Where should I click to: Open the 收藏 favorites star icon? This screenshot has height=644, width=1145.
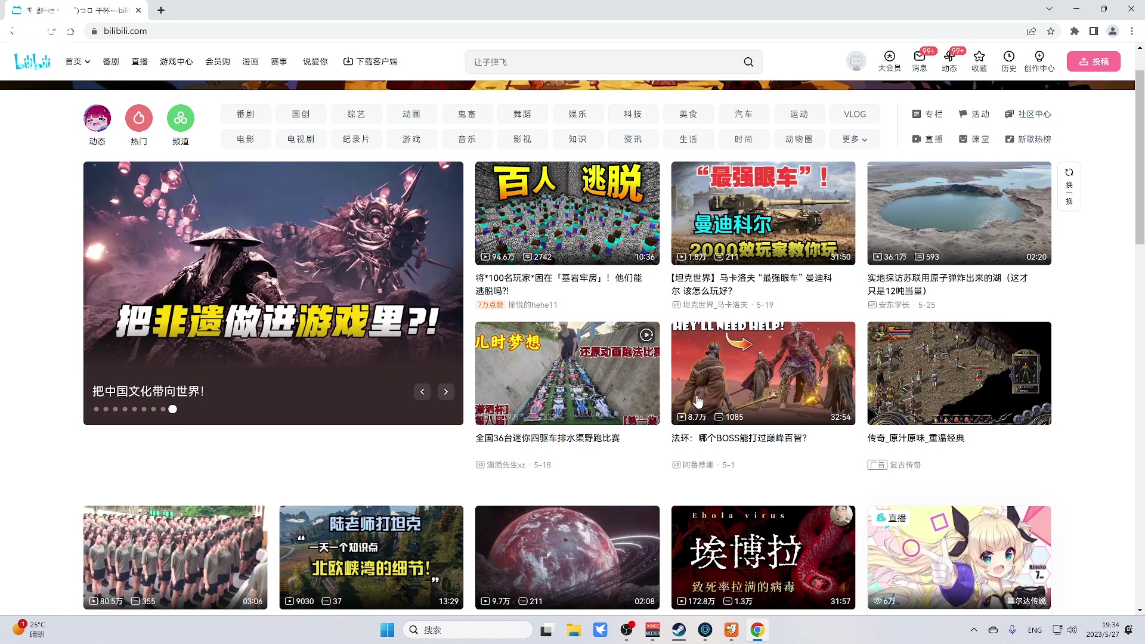[979, 61]
